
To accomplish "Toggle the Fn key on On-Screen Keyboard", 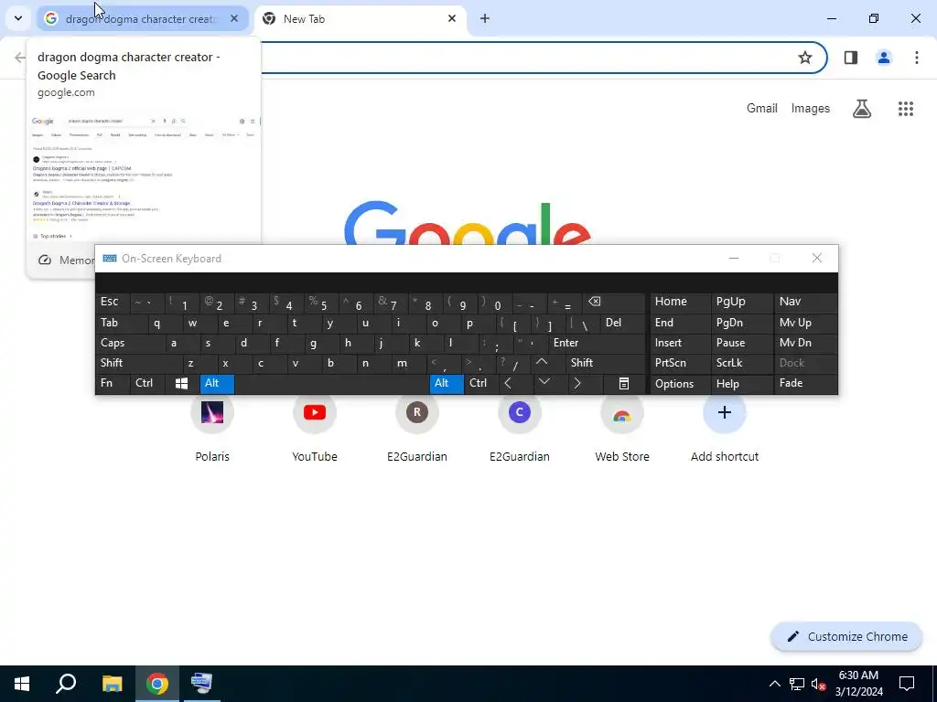I will 112,383.
